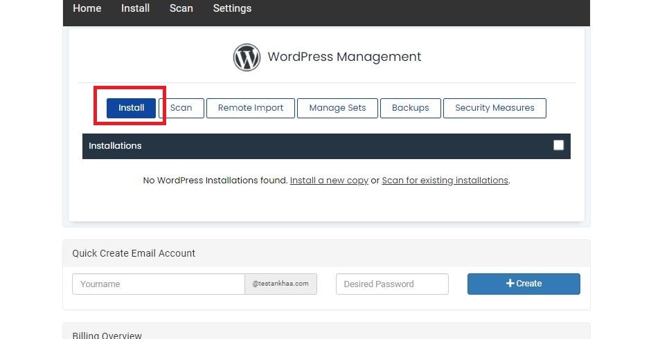Click the Scan button beside Install
651x339 pixels.
[181, 108]
